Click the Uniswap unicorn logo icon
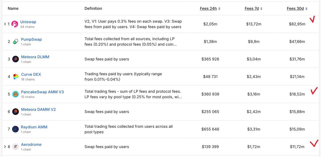321x157 pixels. coord(15,24)
